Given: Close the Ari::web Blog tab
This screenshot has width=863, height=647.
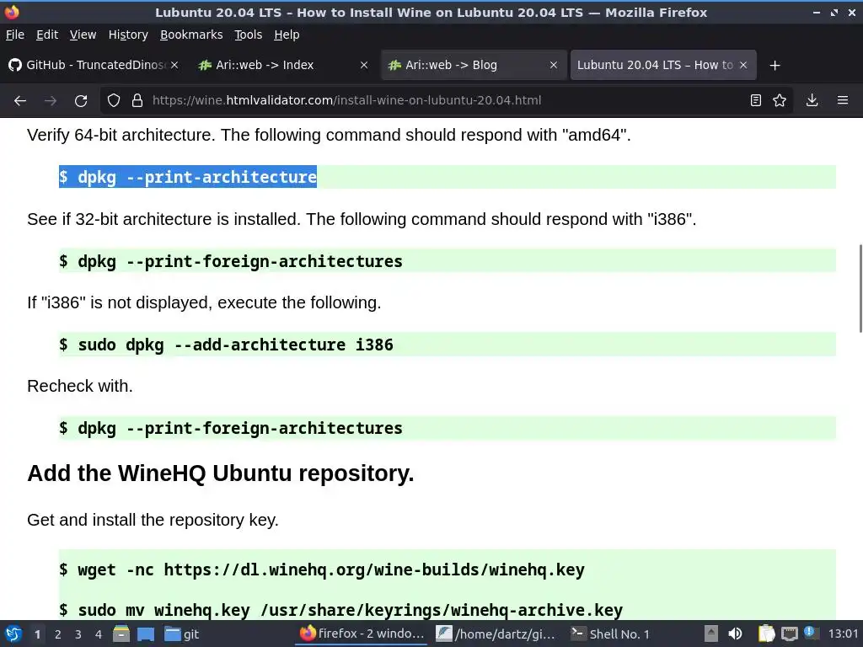Looking at the screenshot, I should tap(554, 65).
